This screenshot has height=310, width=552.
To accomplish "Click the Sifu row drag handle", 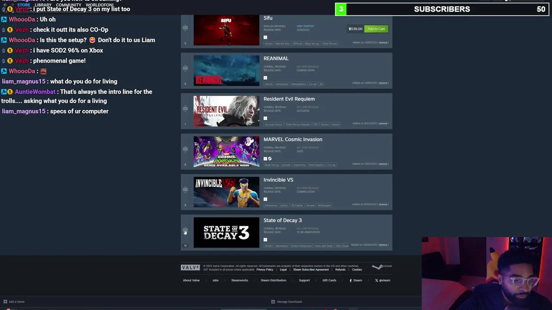I will (185, 28).
